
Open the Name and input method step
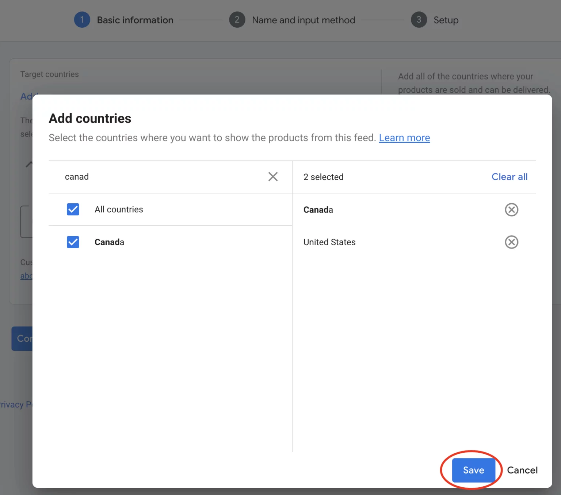pyautogui.click(x=303, y=20)
